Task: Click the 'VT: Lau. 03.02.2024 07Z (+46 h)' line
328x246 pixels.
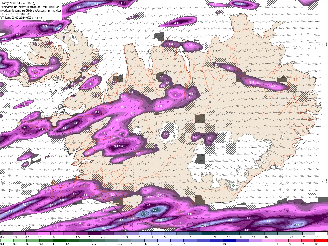Action: point(21,18)
